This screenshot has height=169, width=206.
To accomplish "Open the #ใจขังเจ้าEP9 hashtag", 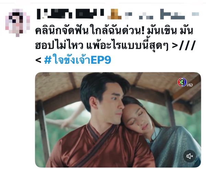I will (78, 60).
